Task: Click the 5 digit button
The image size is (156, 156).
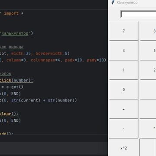Action: click(148, 51)
